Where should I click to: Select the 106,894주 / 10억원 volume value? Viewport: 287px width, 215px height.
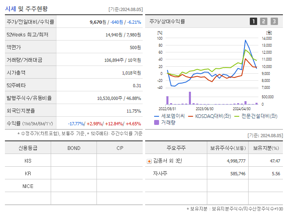pos(123,60)
